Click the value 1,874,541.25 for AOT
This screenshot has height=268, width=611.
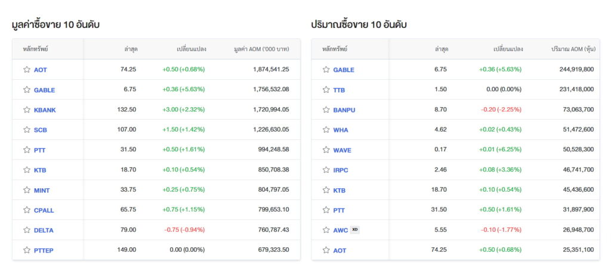pyautogui.click(x=271, y=70)
